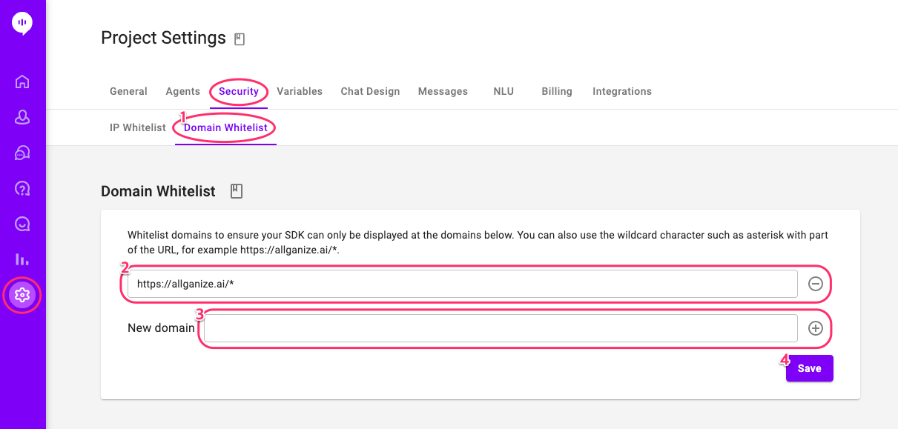The width and height of the screenshot is (898, 429).
Task: Click into the New domain input field
Action: (501, 328)
